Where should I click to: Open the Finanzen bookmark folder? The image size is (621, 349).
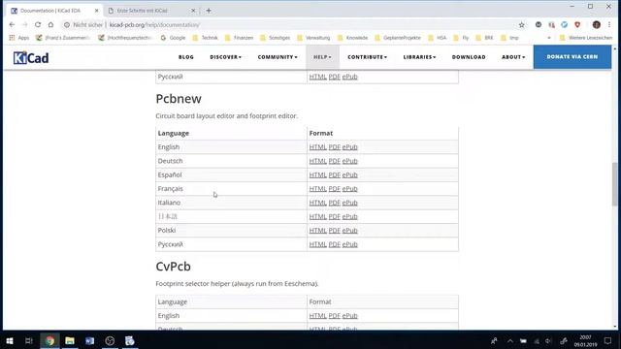240,38
